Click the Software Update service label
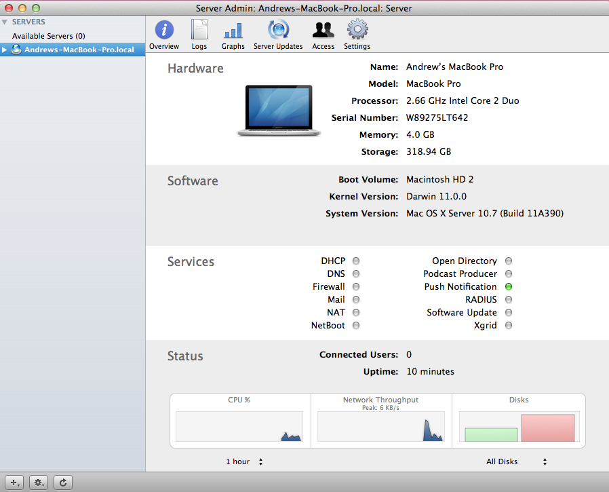 pos(462,312)
